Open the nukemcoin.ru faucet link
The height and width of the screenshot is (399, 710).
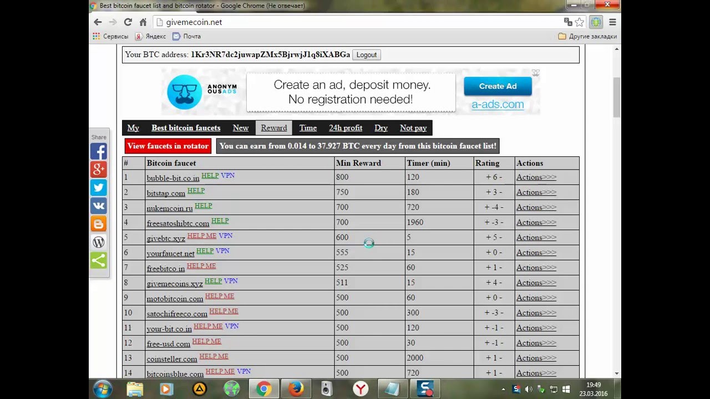coord(170,208)
